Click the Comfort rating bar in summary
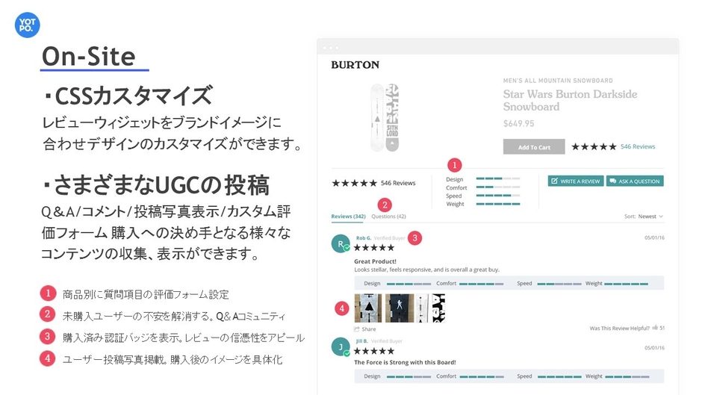Screen dimensions: 702x395 pos(498,187)
